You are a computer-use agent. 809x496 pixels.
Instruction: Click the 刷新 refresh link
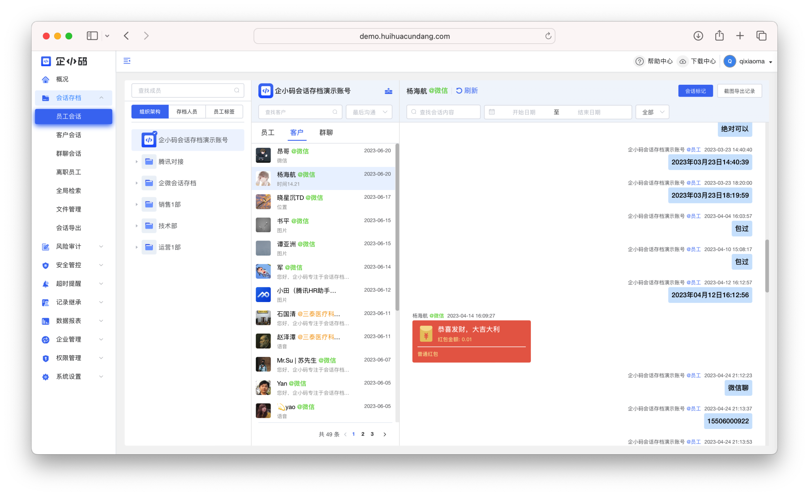pyautogui.click(x=467, y=91)
